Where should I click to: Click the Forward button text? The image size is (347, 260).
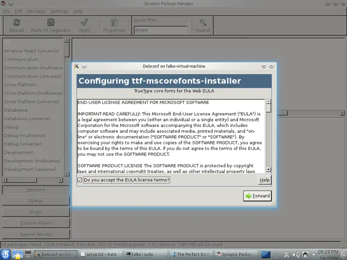261,196
